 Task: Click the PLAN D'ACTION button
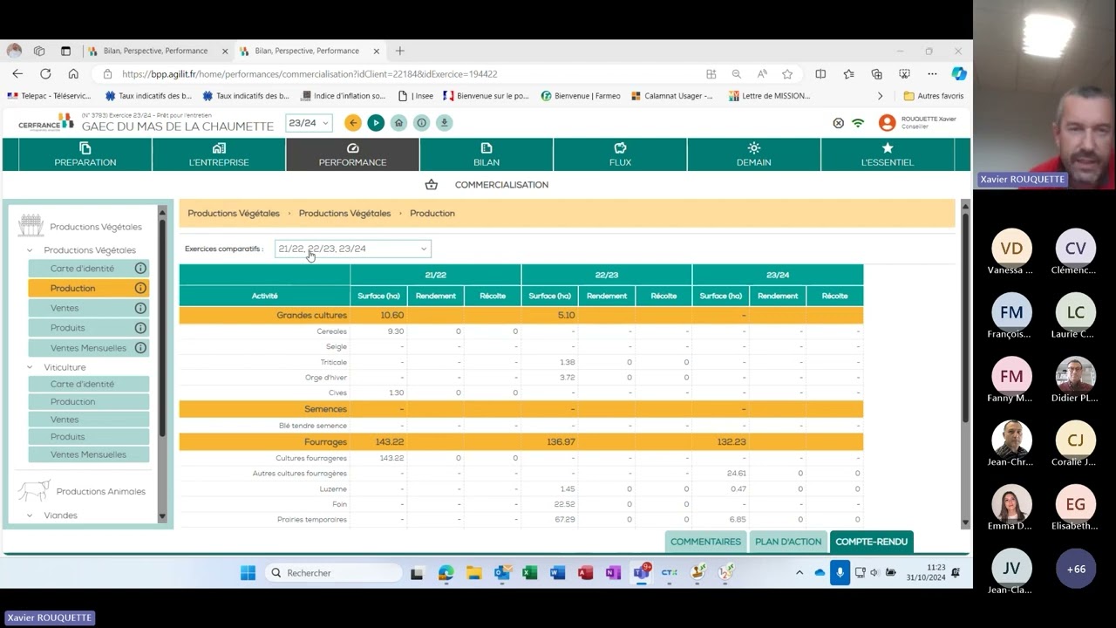(x=788, y=542)
